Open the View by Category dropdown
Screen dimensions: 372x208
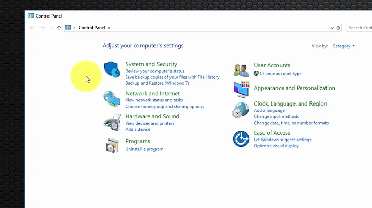pos(344,46)
